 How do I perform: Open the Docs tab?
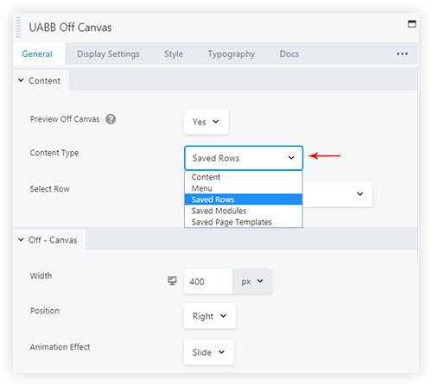click(289, 54)
